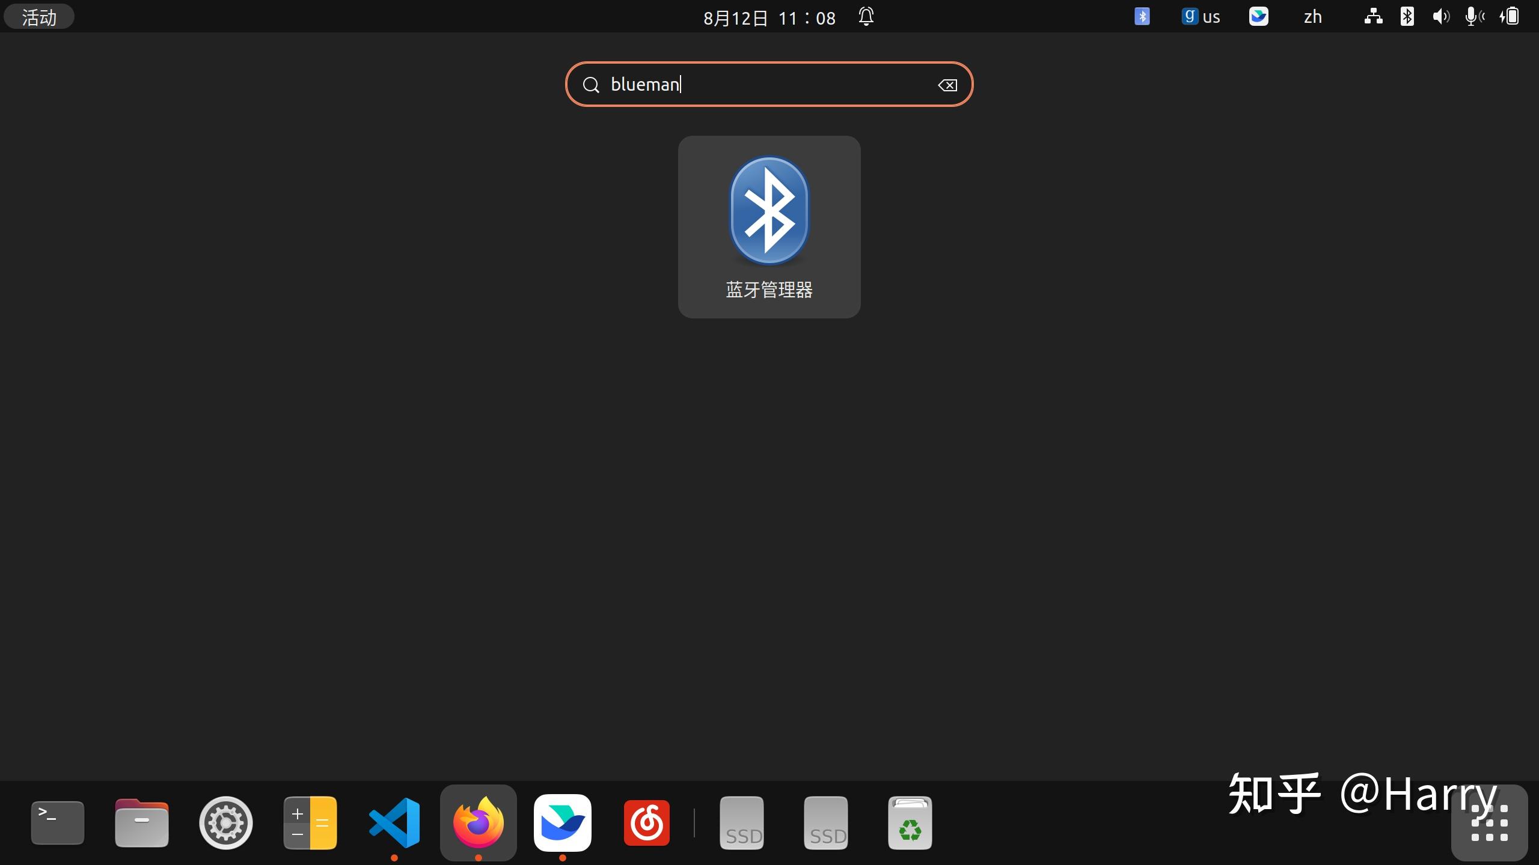Open the 活动 overview button
Viewport: 1539px width, 865px height.
[x=38, y=16]
